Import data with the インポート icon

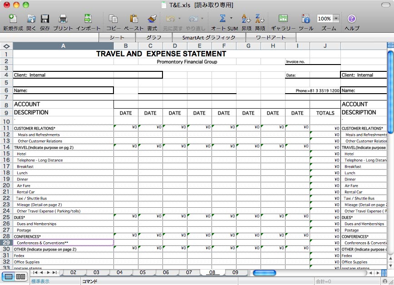88,19
